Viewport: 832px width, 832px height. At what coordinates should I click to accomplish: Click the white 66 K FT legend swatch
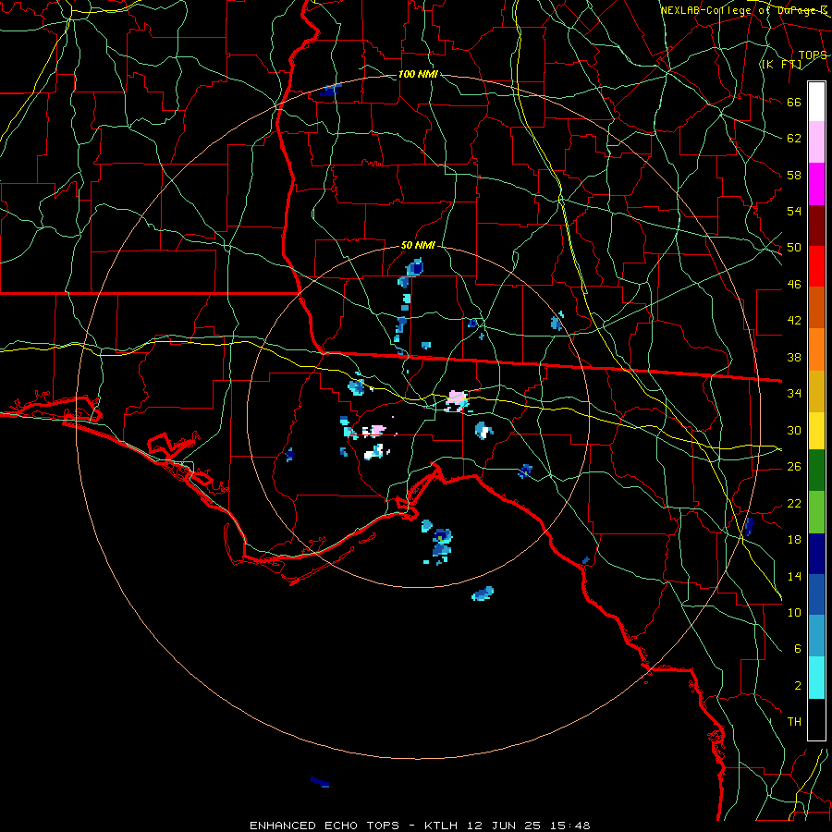point(816,102)
